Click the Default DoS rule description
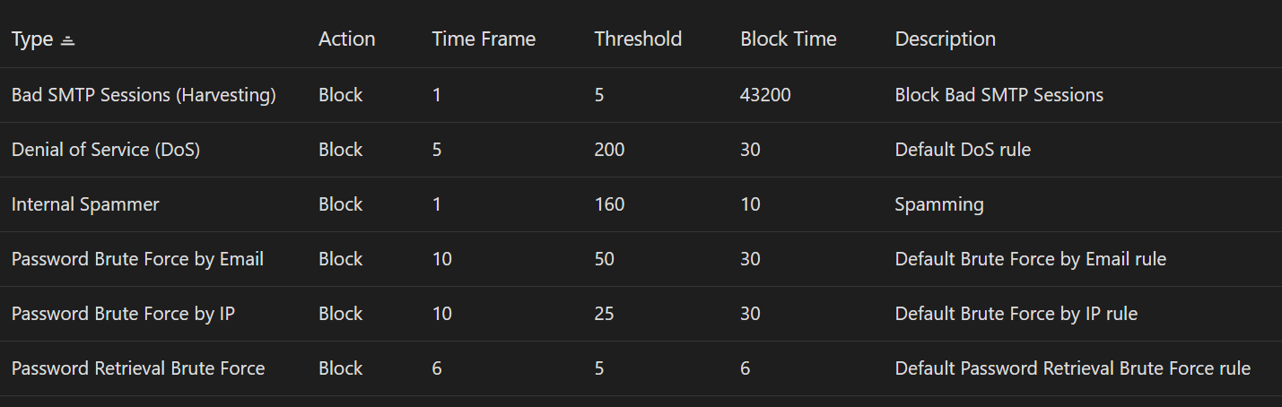The width and height of the screenshot is (1282, 407). [x=963, y=150]
